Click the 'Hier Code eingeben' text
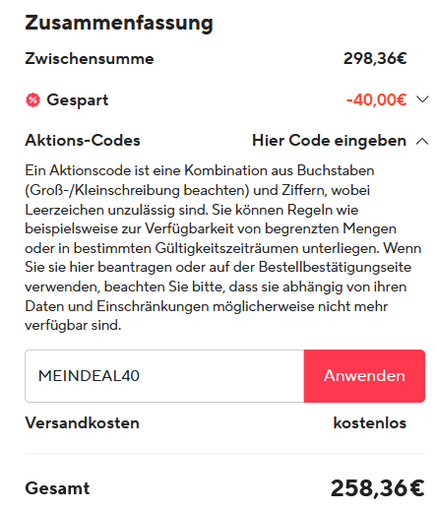The width and height of the screenshot is (436, 512). pyautogui.click(x=329, y=141)
